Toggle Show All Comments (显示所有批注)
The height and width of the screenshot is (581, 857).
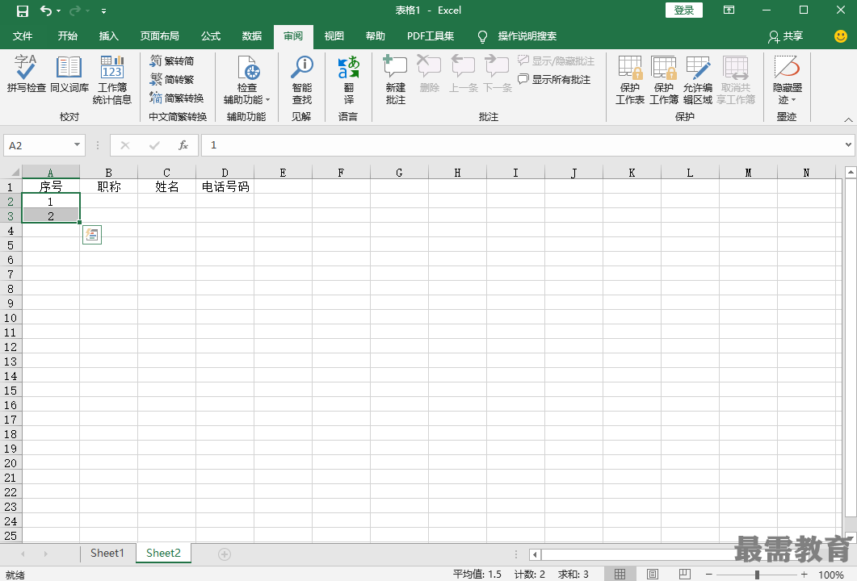pyautogui.click(x=554, y=80)
